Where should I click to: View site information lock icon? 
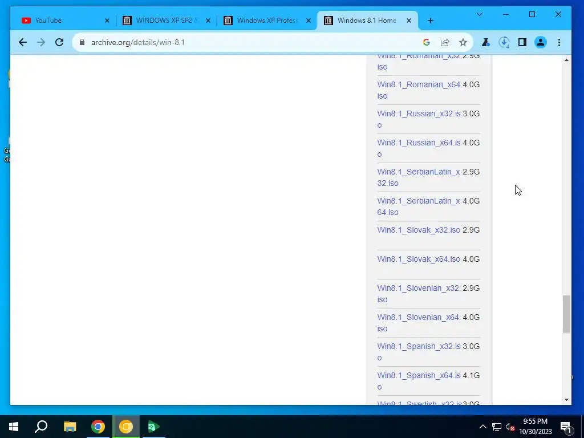click(x=82, y=42)
